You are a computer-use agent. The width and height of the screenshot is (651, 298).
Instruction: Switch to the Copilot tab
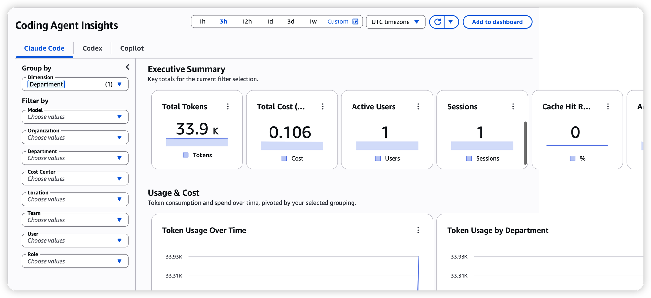tap(132, 48)
